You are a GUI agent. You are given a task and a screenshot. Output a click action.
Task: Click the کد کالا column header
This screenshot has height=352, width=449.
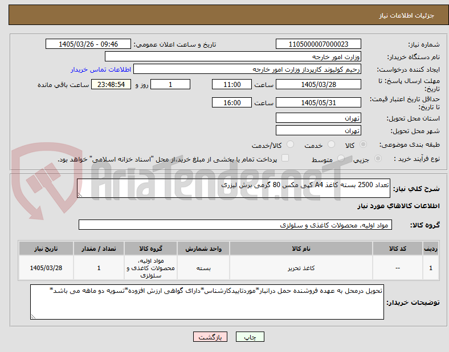[x=398, y=249]
